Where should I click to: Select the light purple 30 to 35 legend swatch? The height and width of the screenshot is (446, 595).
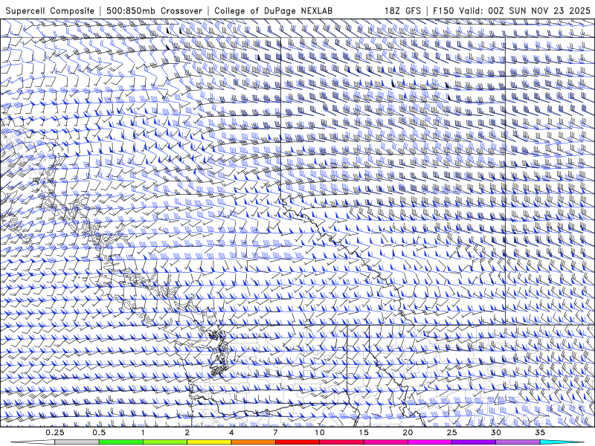point(518,442)
